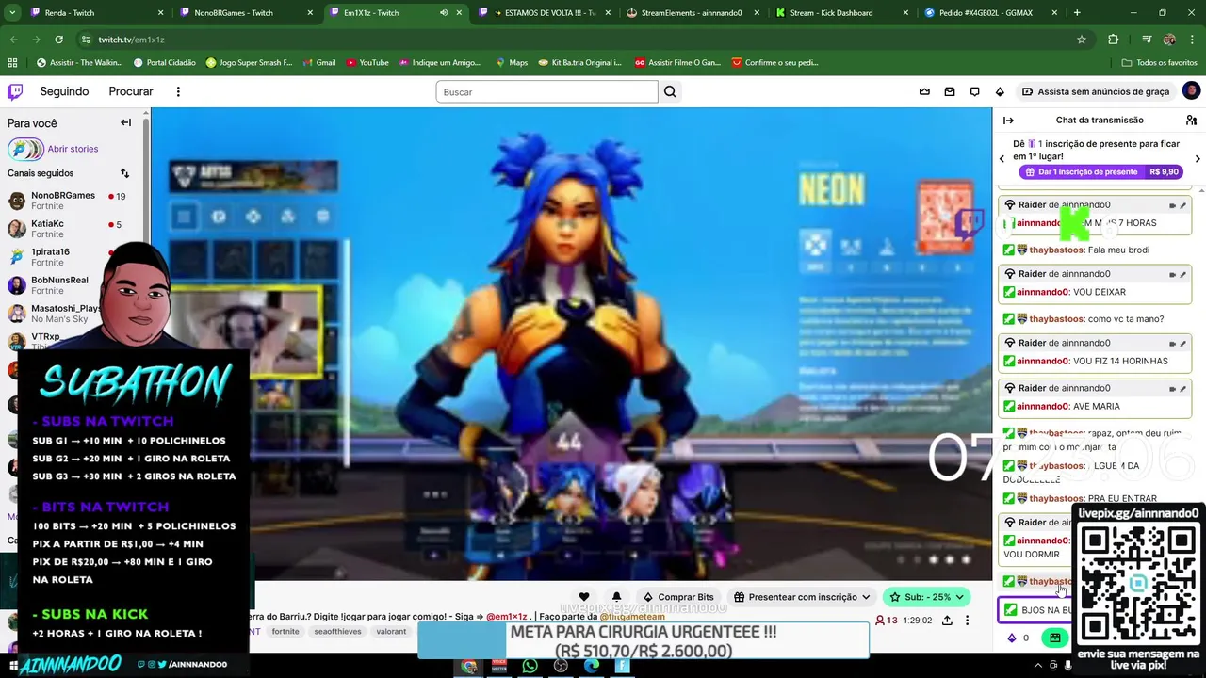Collapse the Para você sidebar
The width and height of the screenshot is (1206, 678).
125,122
